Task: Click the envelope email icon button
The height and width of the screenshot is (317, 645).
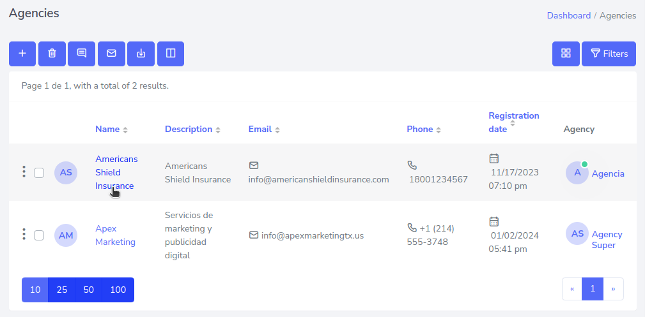Action: (111, 54)
